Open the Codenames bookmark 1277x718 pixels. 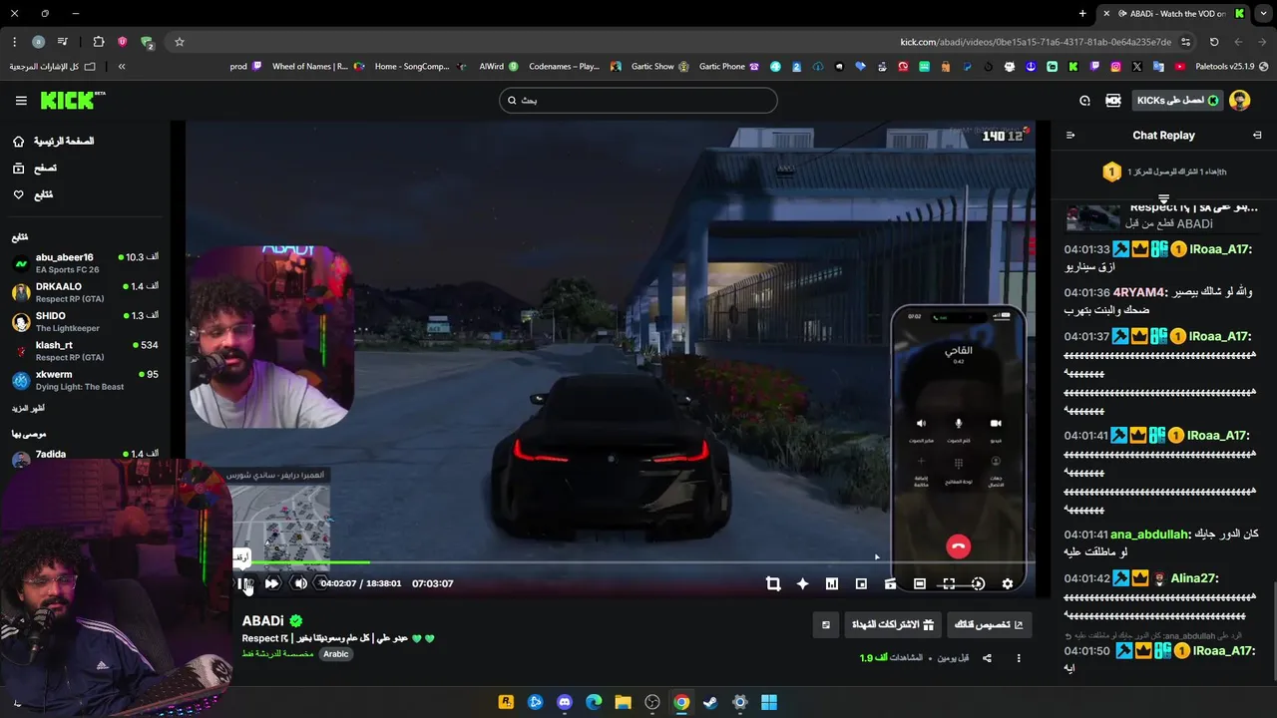(571, 67)
